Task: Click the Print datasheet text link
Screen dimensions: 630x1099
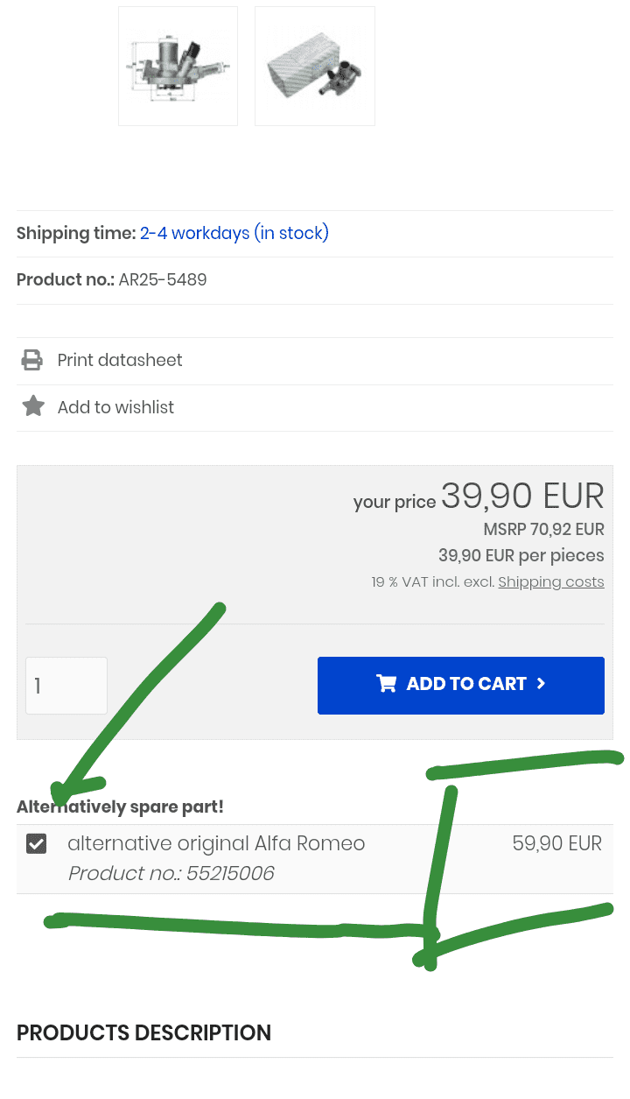Action: (x=120, y=360)
